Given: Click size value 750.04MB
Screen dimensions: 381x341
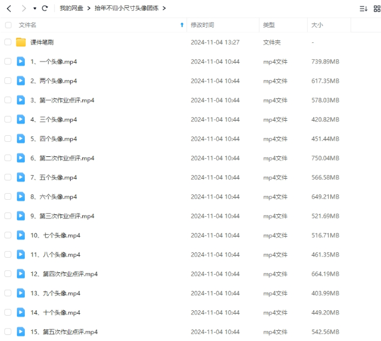Looking at the screenshot, I should (325, 158).
